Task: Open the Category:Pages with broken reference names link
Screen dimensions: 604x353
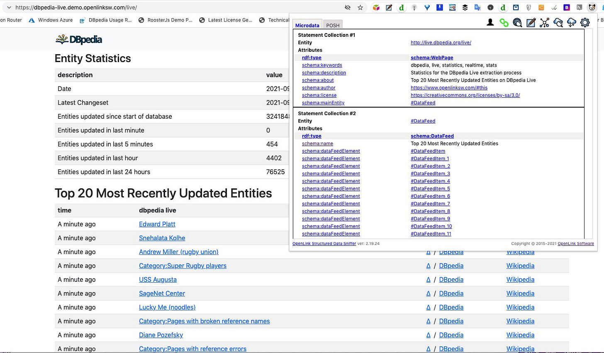Action: point(204,321)
